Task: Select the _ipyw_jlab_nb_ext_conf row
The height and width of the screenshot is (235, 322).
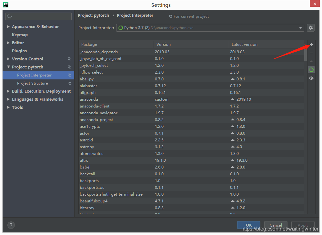Action: point(191,58)
